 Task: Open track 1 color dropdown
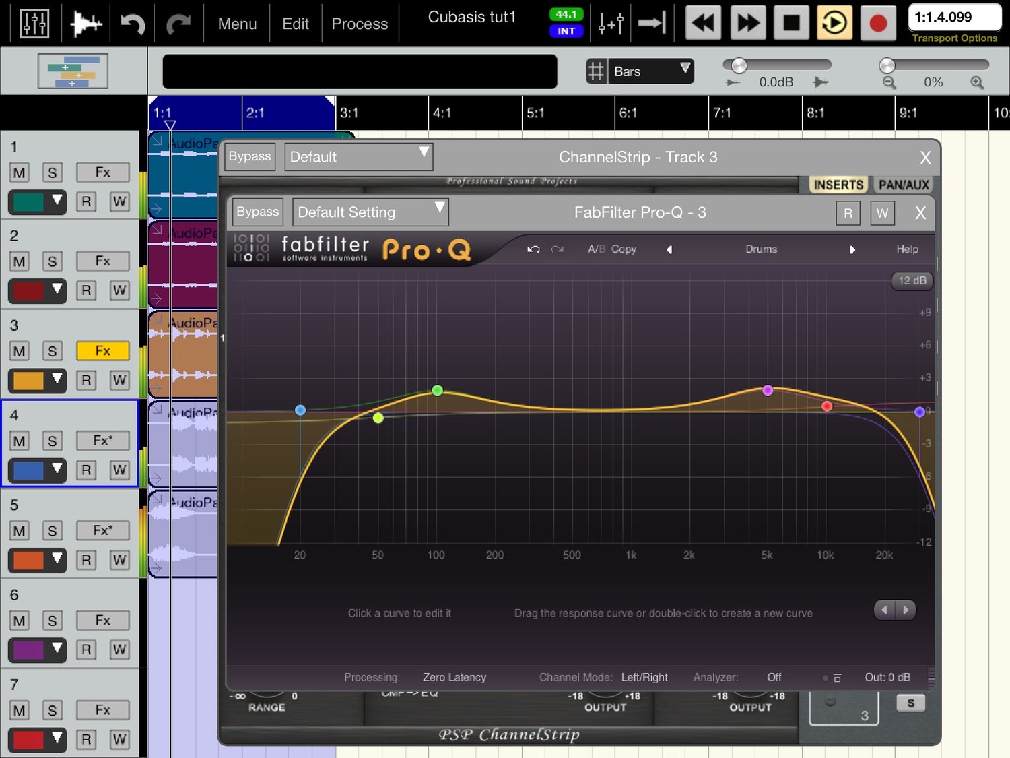tap(37, 201)
